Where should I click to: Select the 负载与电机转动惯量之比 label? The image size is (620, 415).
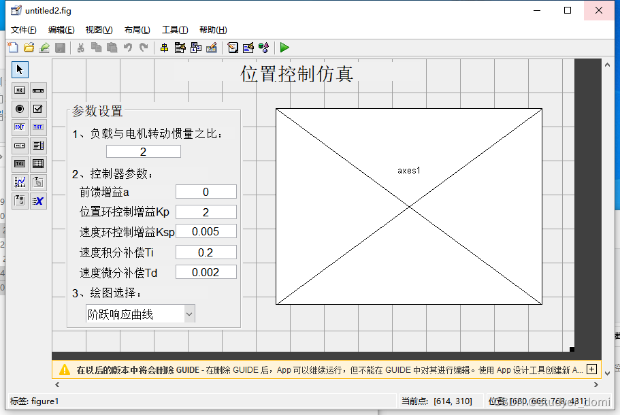tap(147, 134)
